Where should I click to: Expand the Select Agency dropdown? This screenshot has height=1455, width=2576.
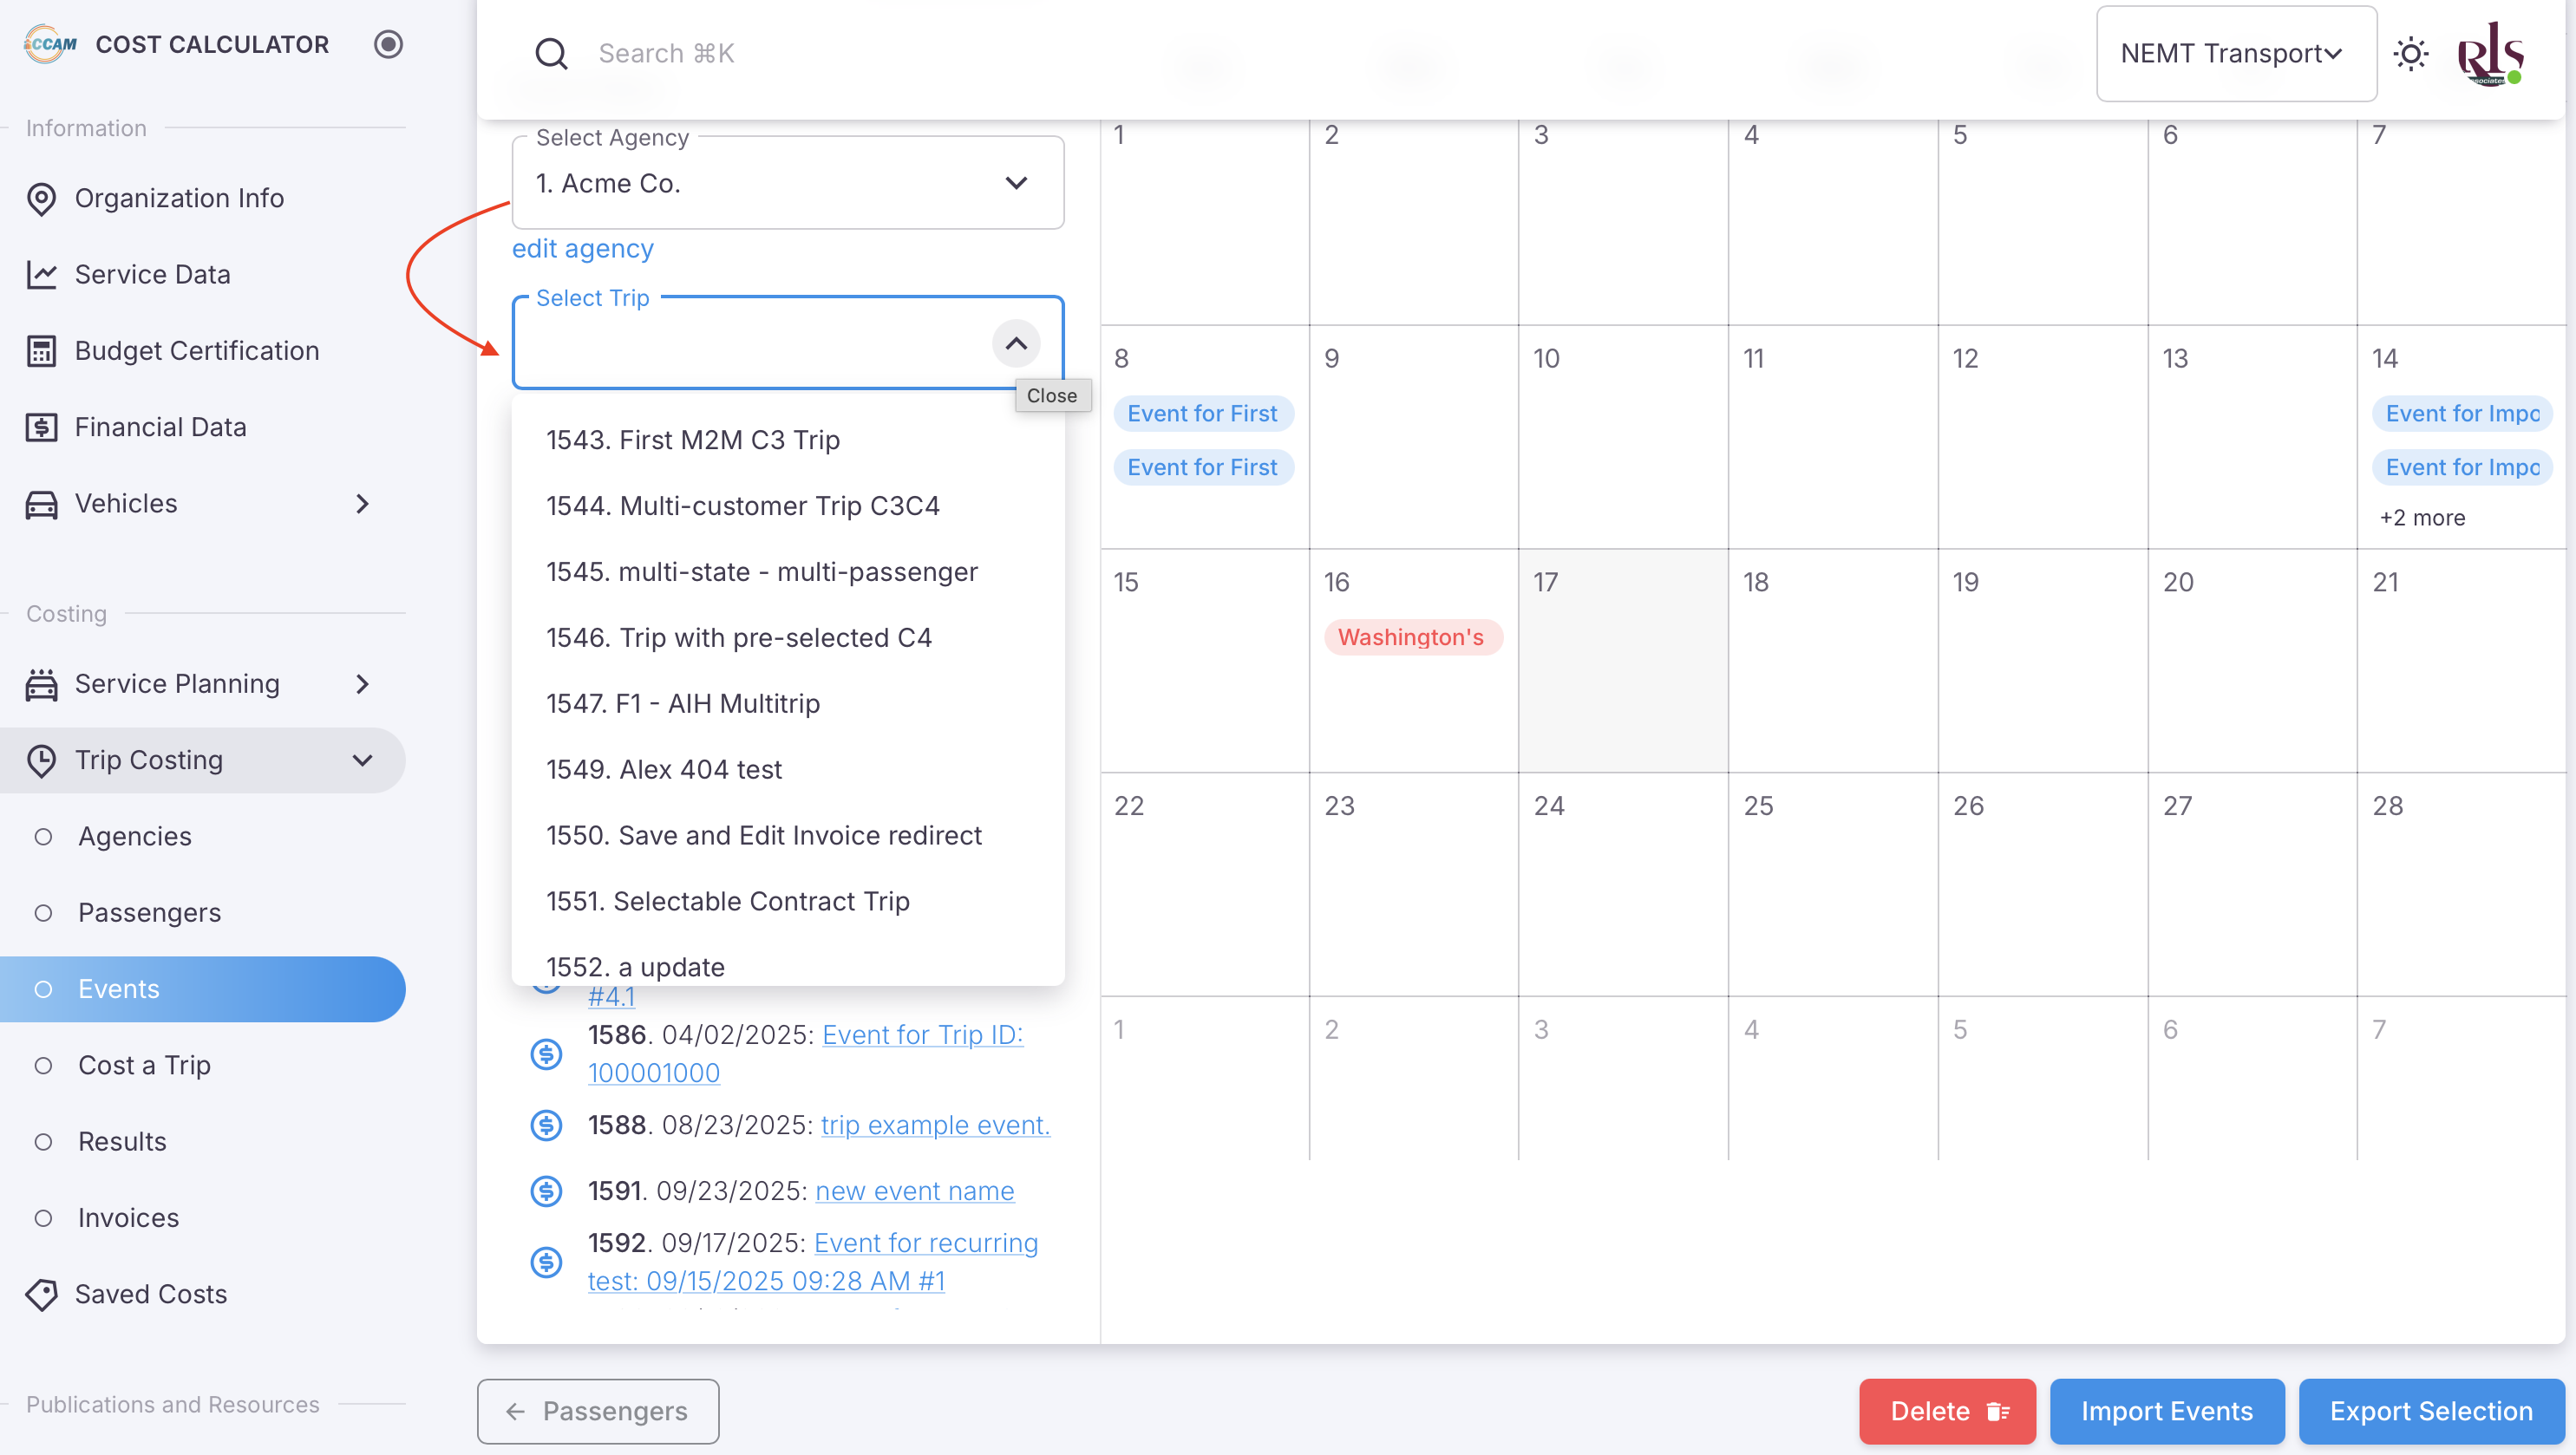point(1015,183)
